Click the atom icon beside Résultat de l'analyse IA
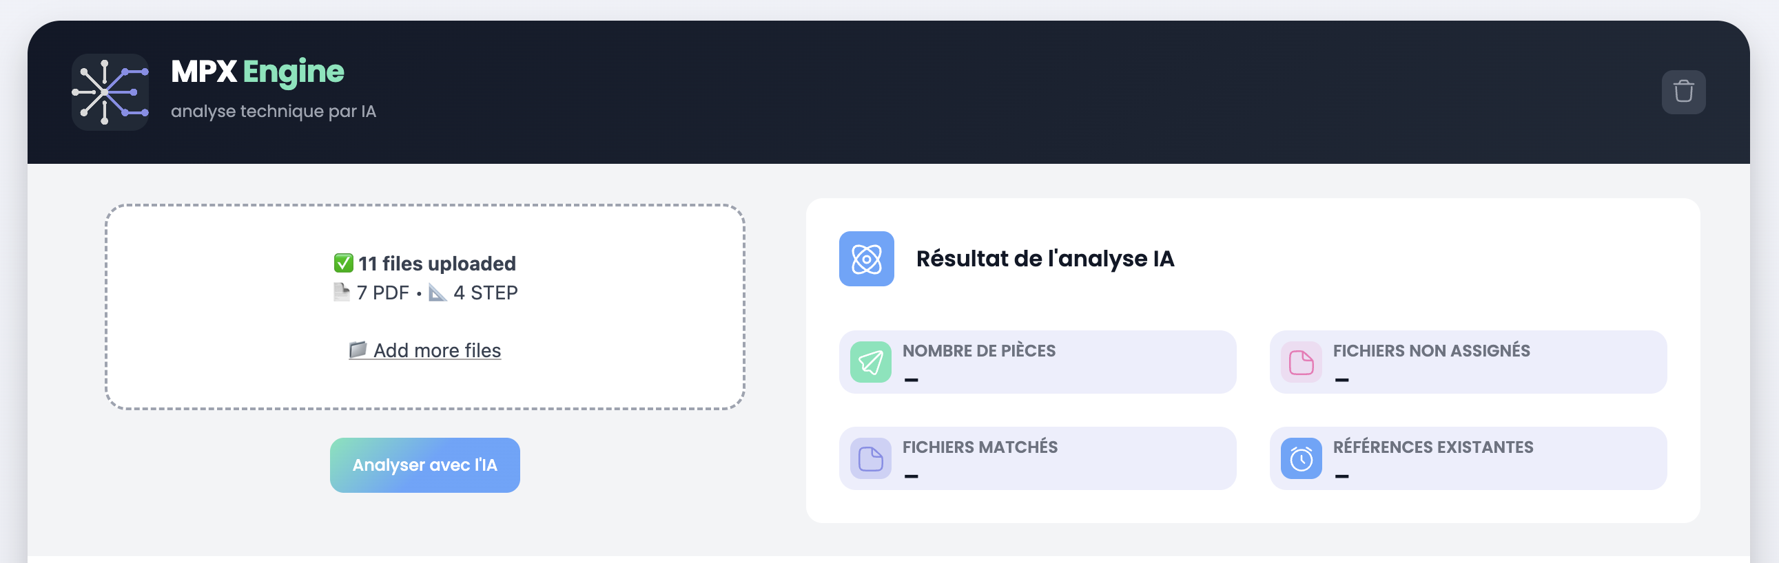Screen dimensions: 1779x563 [866, 260]
